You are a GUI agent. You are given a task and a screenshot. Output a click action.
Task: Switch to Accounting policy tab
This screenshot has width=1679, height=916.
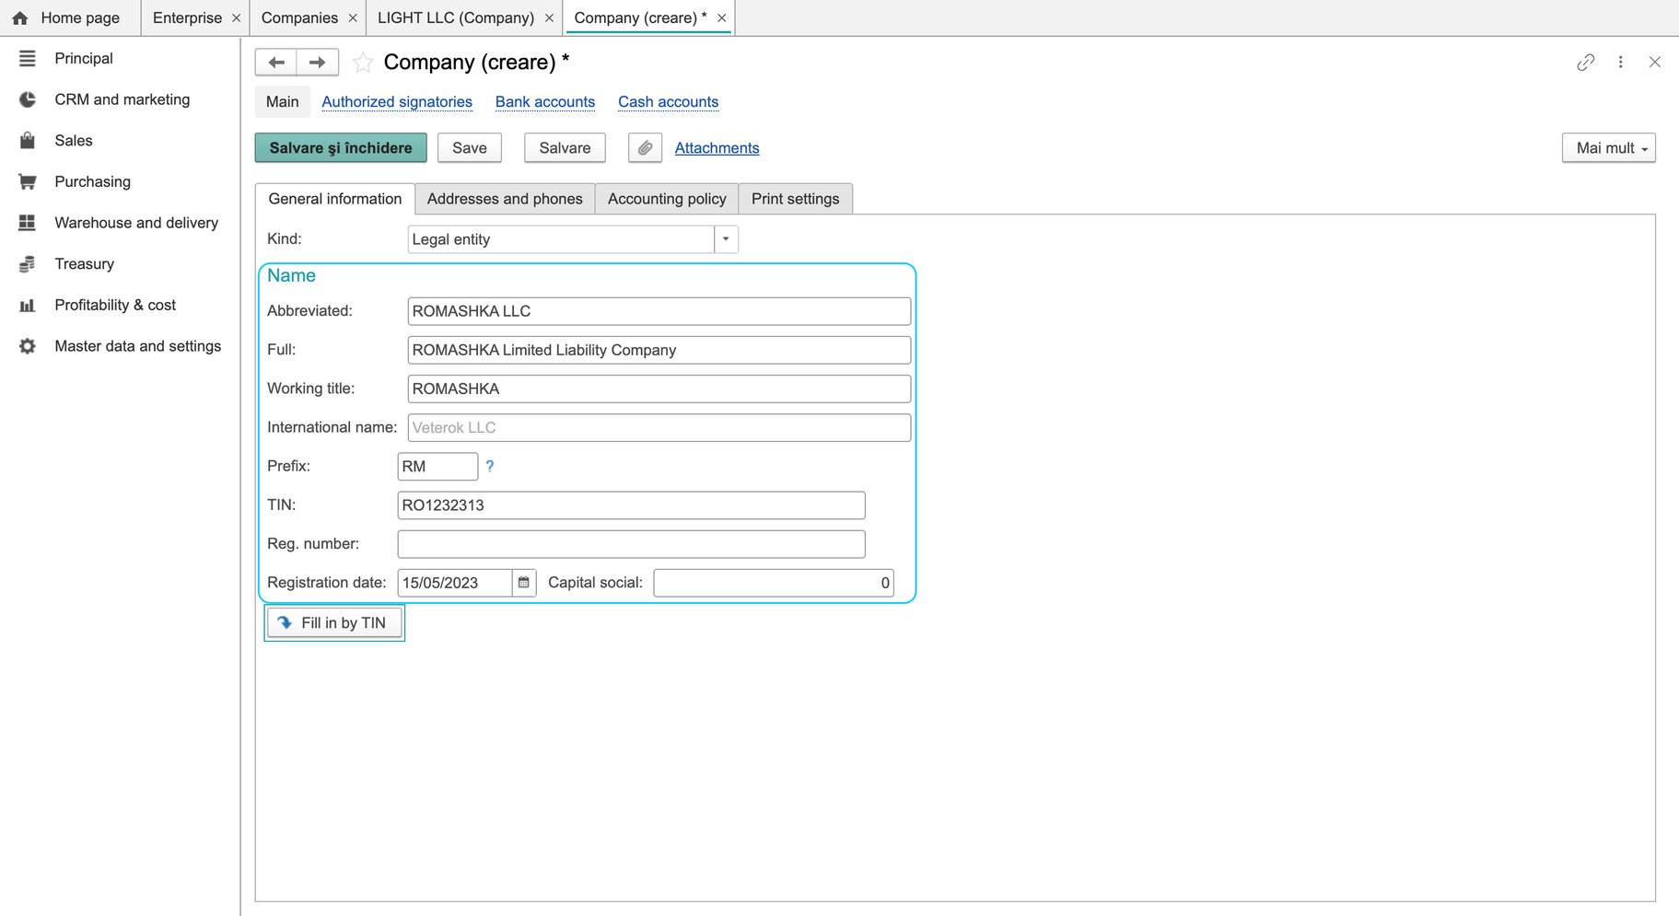pos(667,199)
